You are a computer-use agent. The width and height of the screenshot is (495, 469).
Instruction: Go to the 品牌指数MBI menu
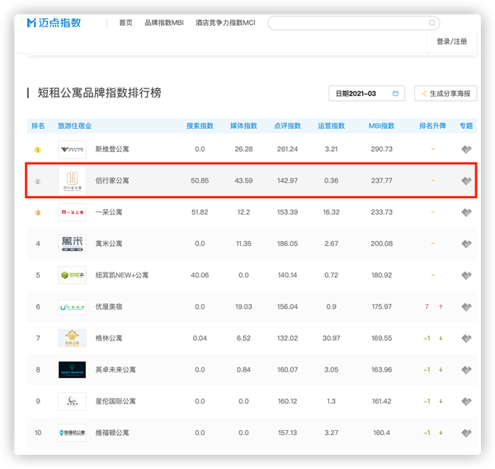tap(163, 23)
